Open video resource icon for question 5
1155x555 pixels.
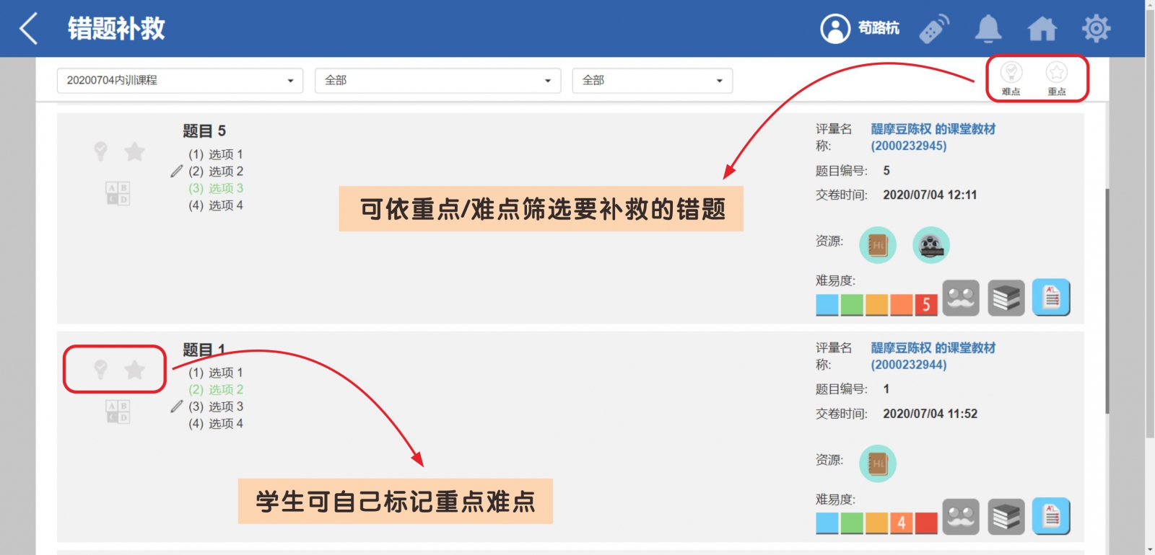coord(930,245)
